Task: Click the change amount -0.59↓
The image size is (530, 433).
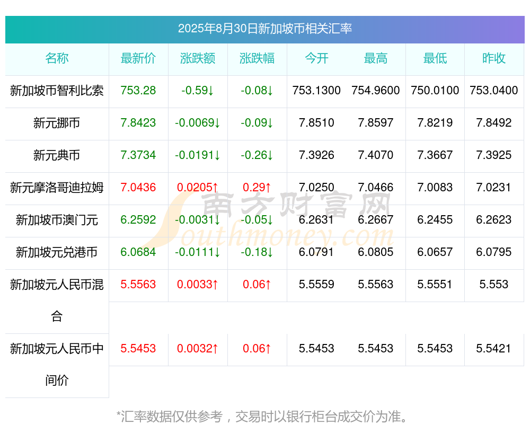Action: tap(198, 90)
